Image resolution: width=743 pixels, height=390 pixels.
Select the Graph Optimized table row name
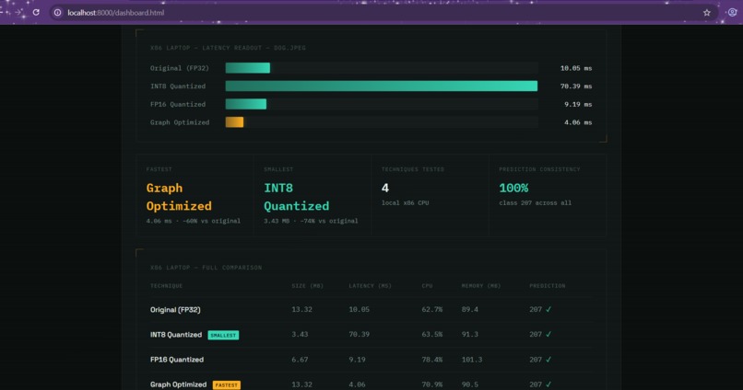point(178,384)
